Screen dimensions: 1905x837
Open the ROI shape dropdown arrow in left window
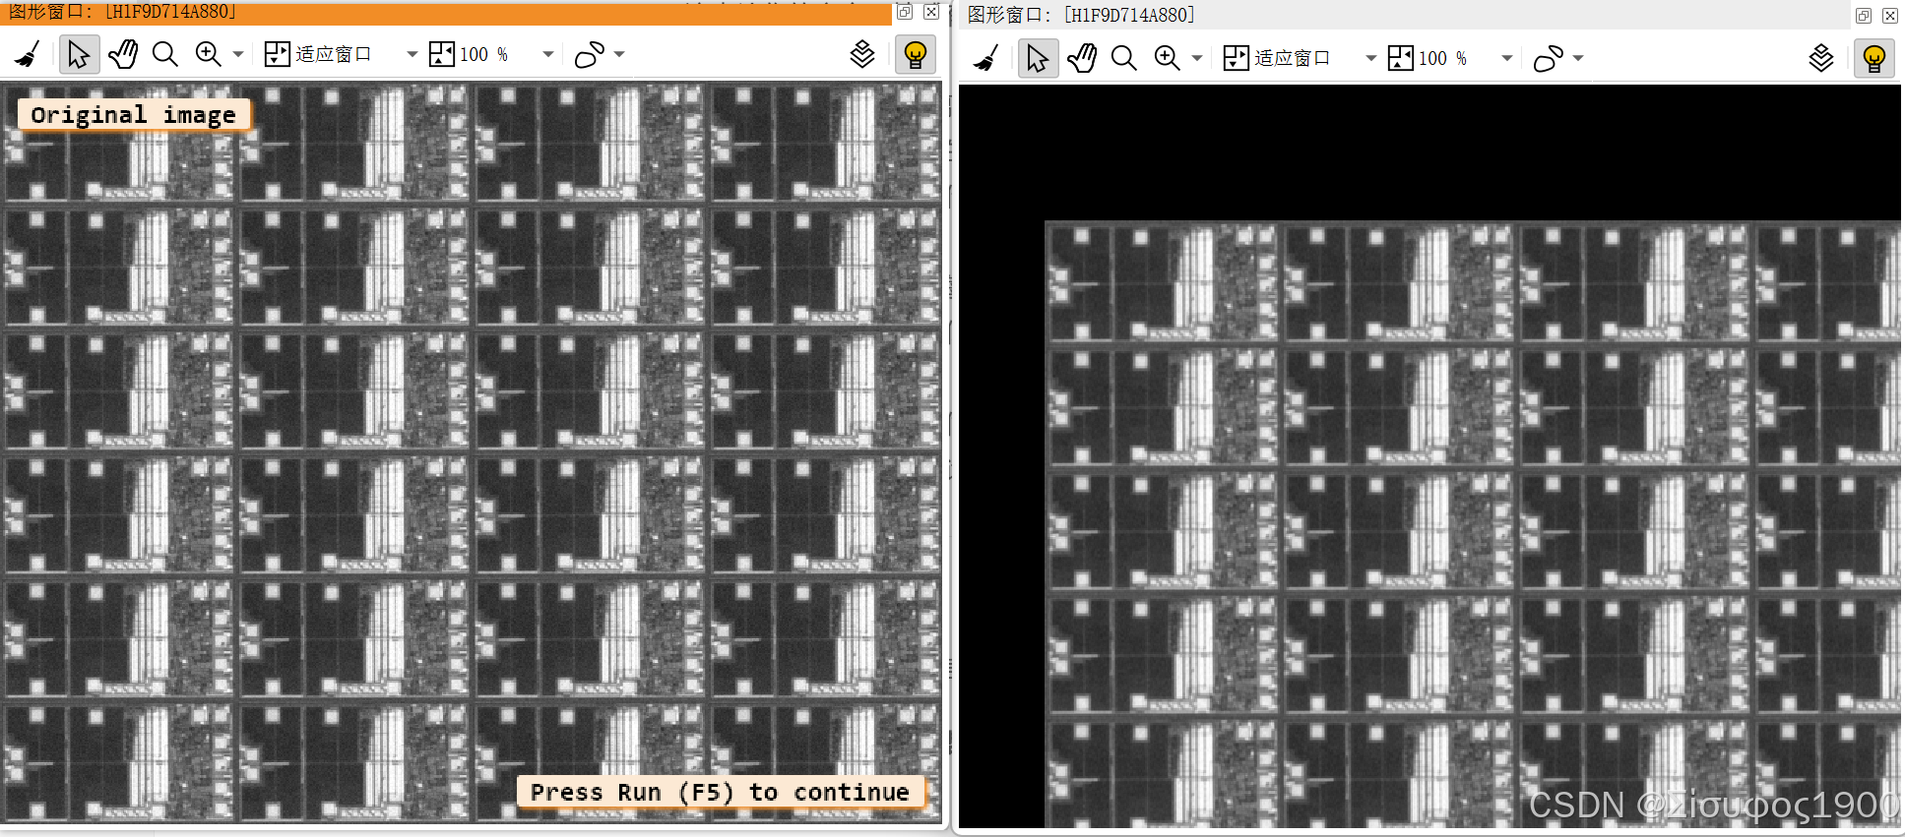pyautogui.click(x=619, y=54)
